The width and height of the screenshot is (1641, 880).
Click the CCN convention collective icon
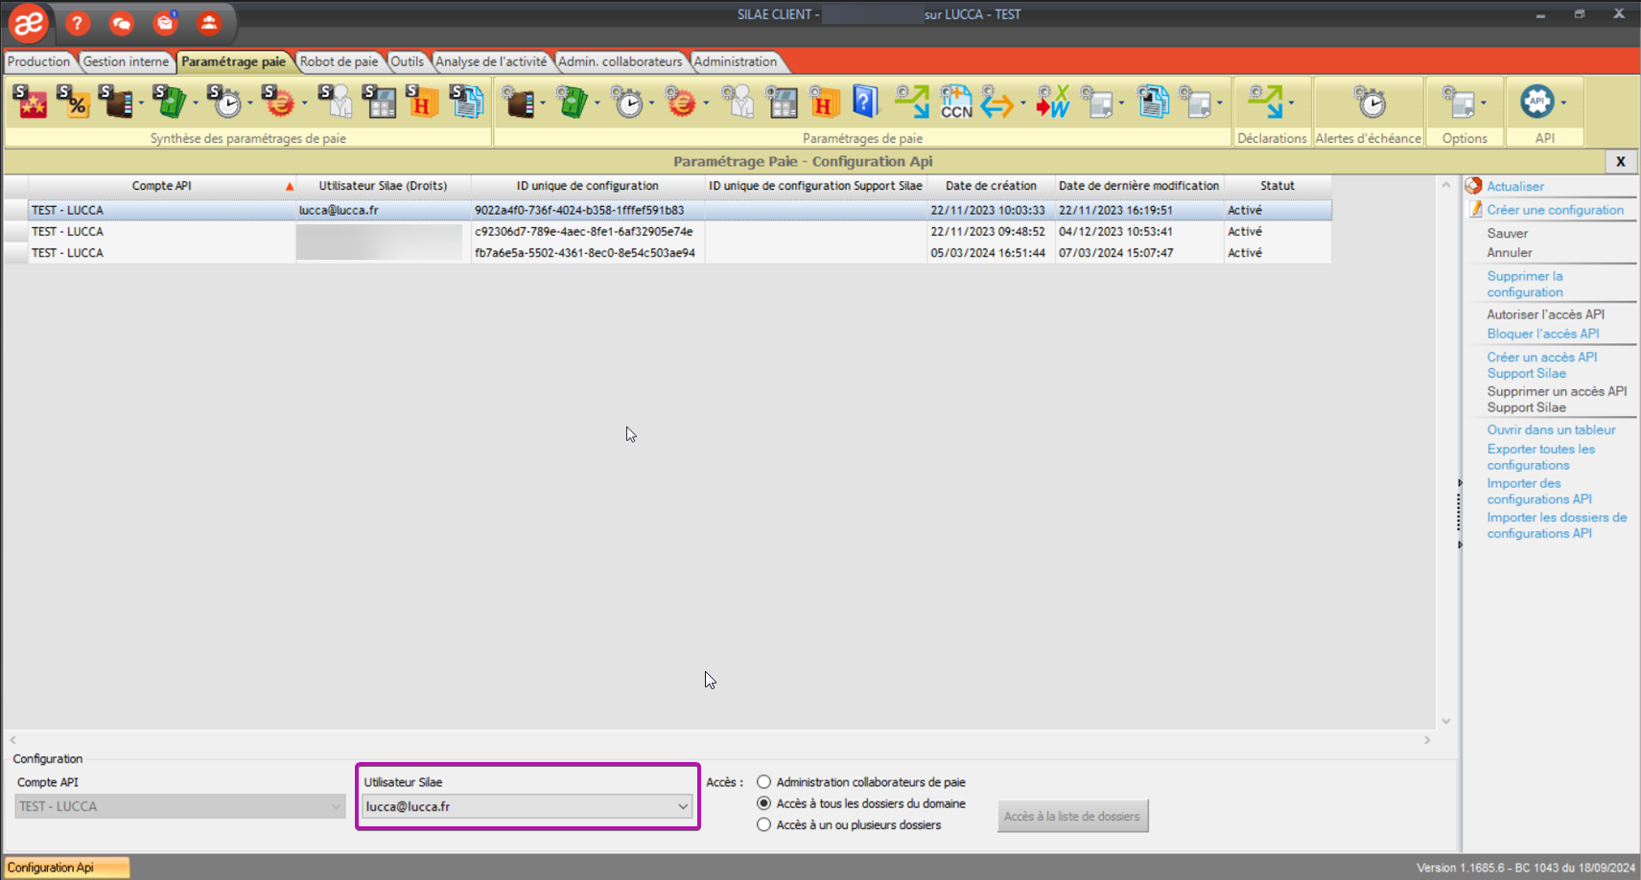point(956,102)
